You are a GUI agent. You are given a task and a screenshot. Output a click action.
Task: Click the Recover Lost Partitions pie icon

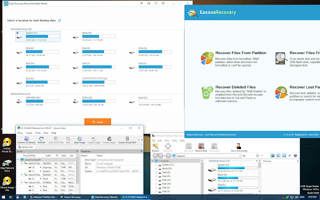(x=281, y=92)
